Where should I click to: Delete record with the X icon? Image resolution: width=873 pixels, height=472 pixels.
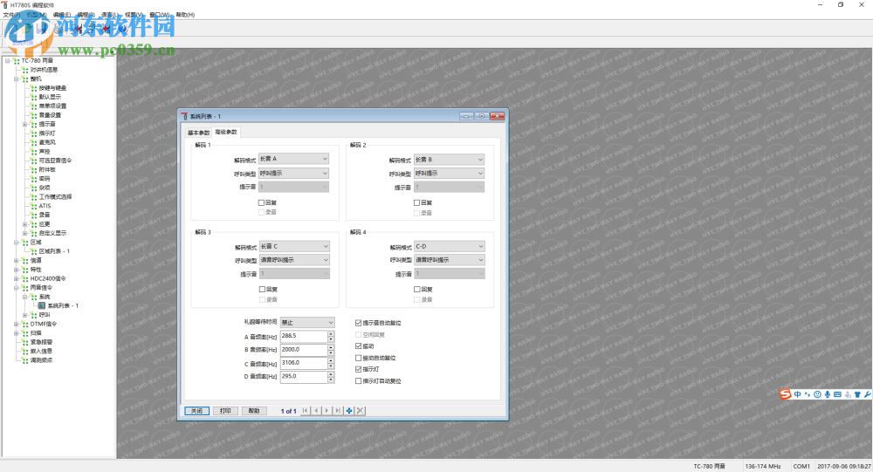click(x=361, y=411)
